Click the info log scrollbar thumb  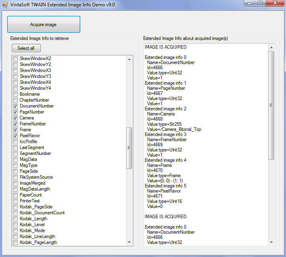click(x=271, y=105)
